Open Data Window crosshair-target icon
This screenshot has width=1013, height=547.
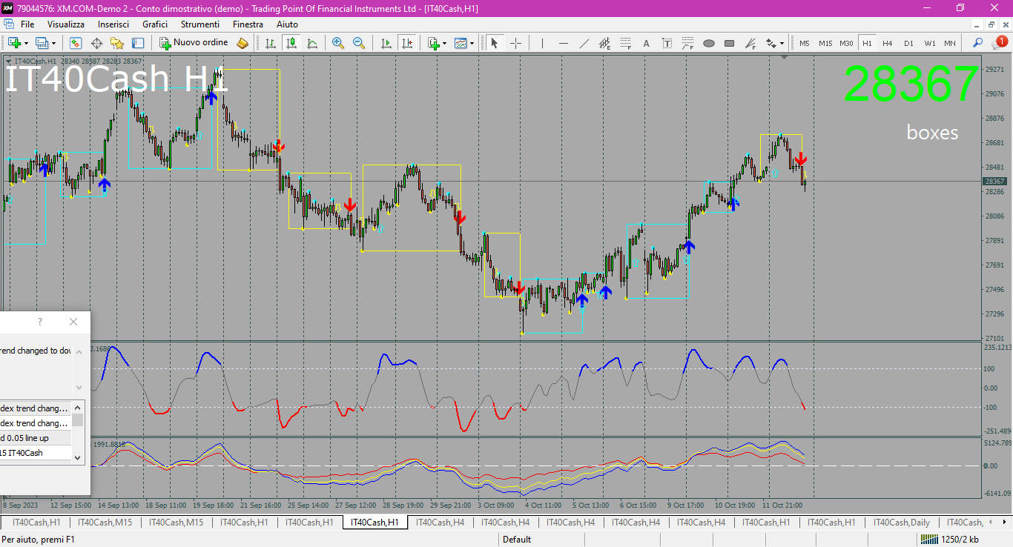96,43
